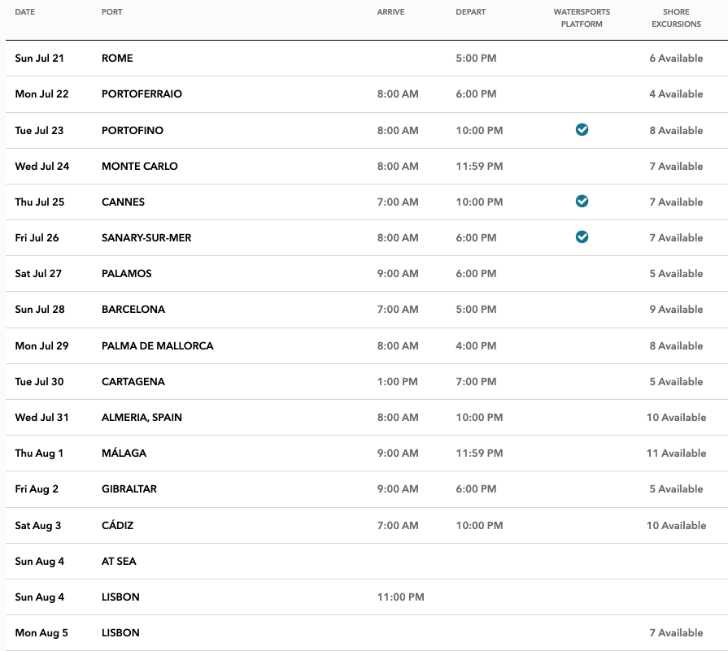
Task: Click the Cannes watersports platform checkmark icon
Action: [582, 202]
